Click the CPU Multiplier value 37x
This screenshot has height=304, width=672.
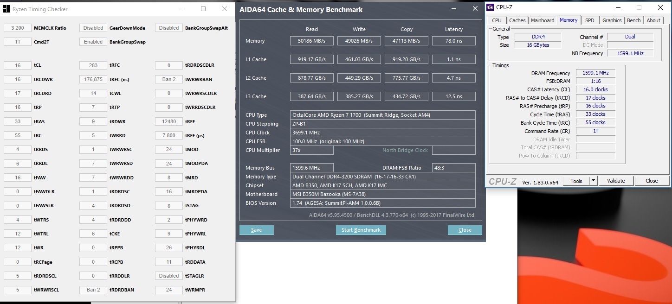[312, 150]
